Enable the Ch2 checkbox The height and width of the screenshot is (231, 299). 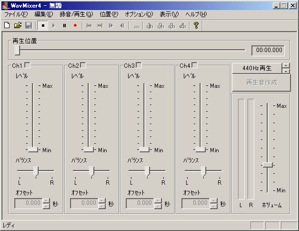point(83,65)
